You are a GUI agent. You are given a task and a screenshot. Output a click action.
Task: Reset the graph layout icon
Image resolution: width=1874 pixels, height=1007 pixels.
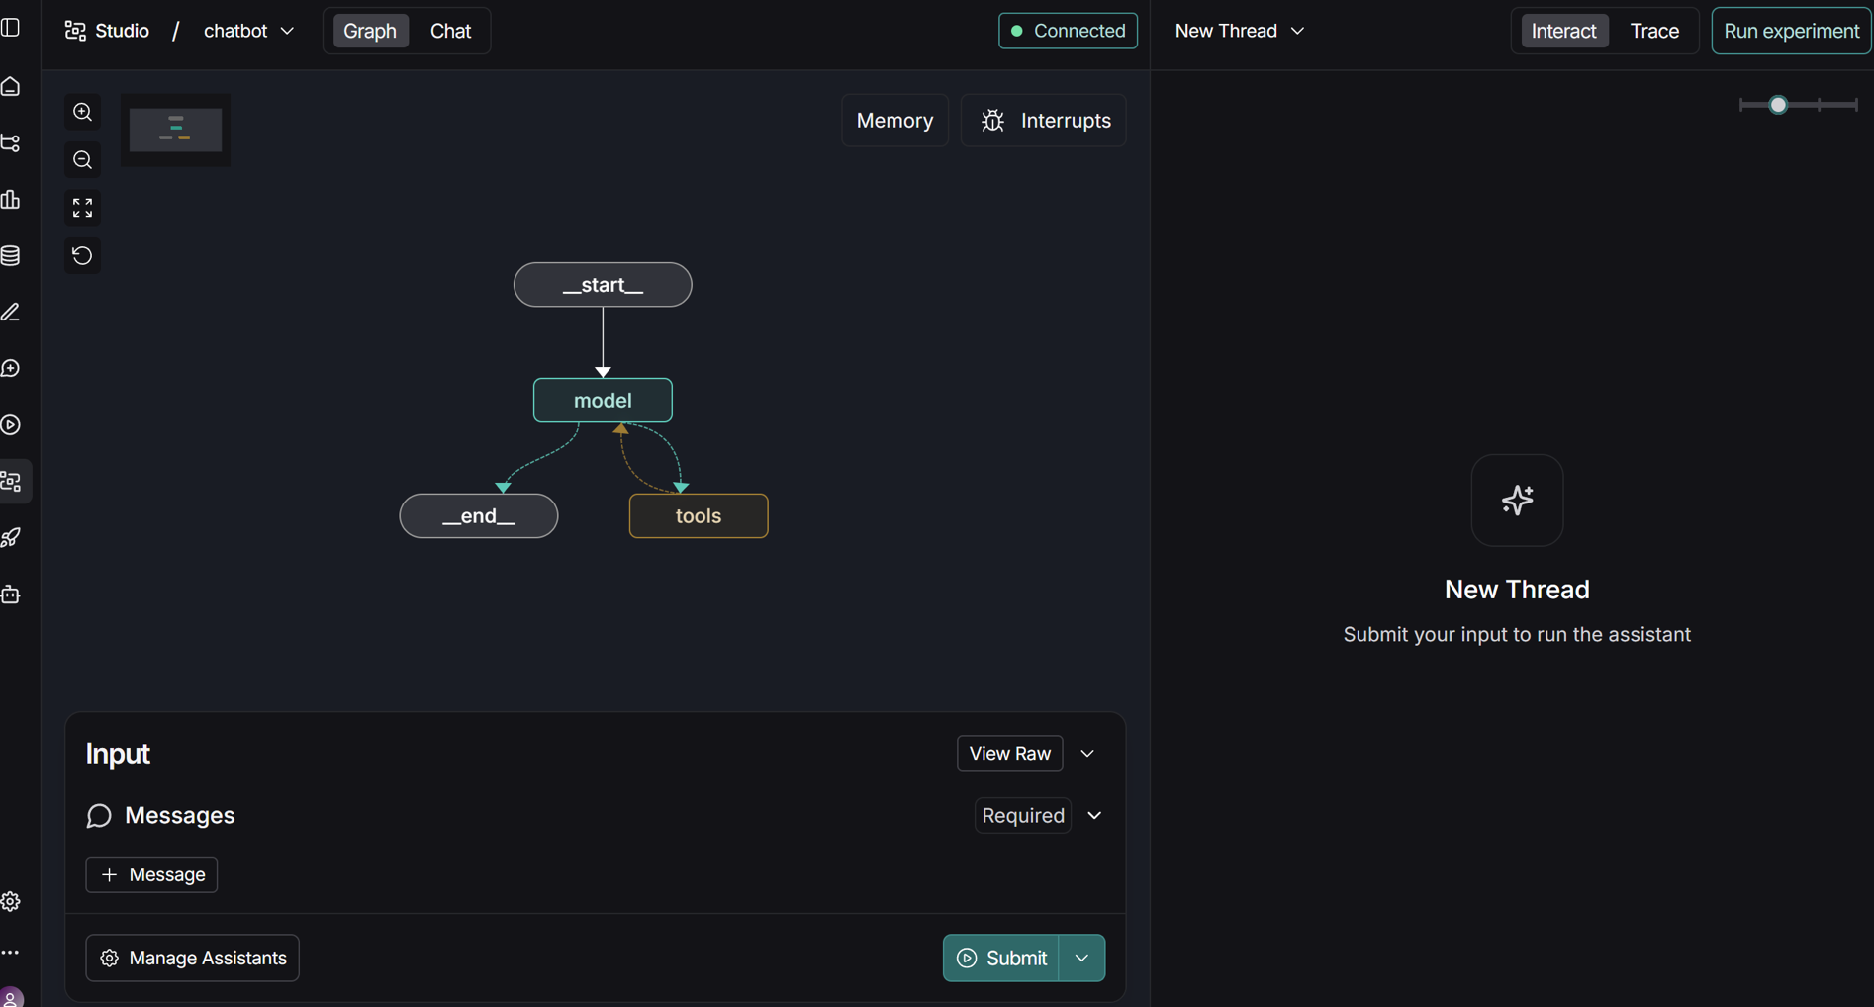pyautogui.click(x=83, y=256)
